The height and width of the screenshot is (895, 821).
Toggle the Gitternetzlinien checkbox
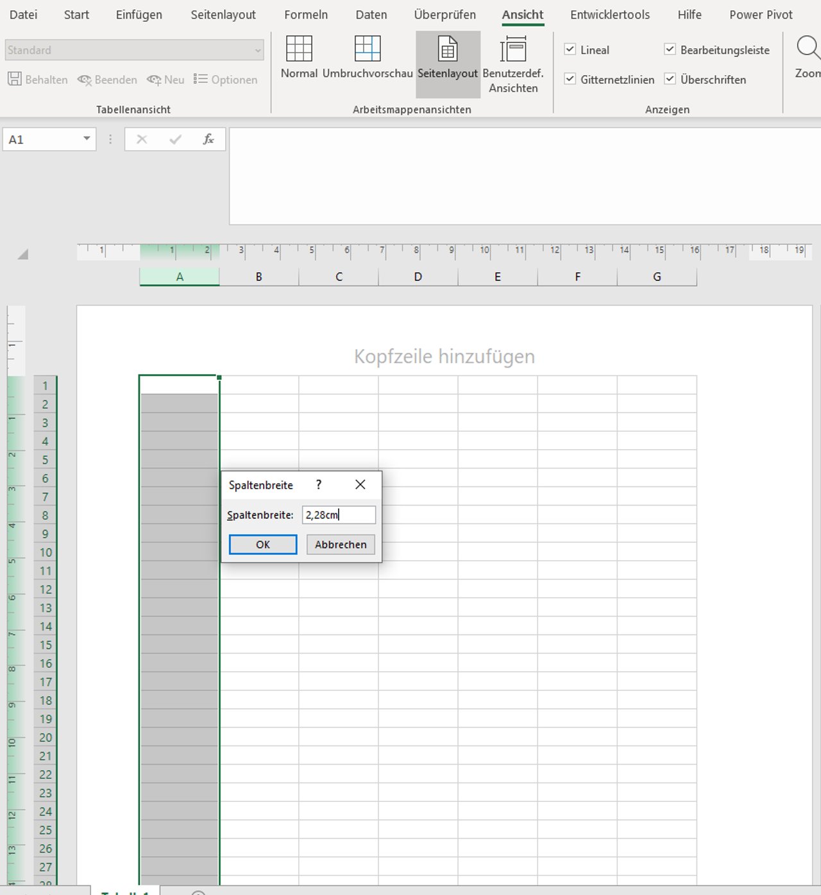570,79
